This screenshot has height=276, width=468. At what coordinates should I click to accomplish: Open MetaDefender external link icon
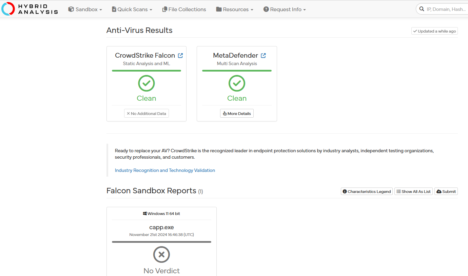pyautogui.click(x=263, y=56)
